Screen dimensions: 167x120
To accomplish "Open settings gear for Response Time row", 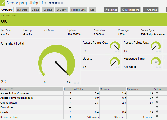I will click(157, 116).
